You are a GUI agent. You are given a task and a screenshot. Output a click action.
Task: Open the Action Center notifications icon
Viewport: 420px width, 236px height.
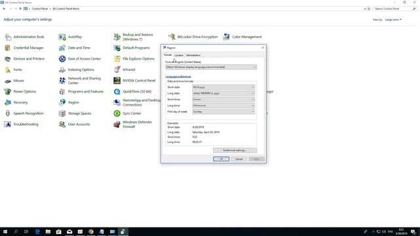pos(413,231)
